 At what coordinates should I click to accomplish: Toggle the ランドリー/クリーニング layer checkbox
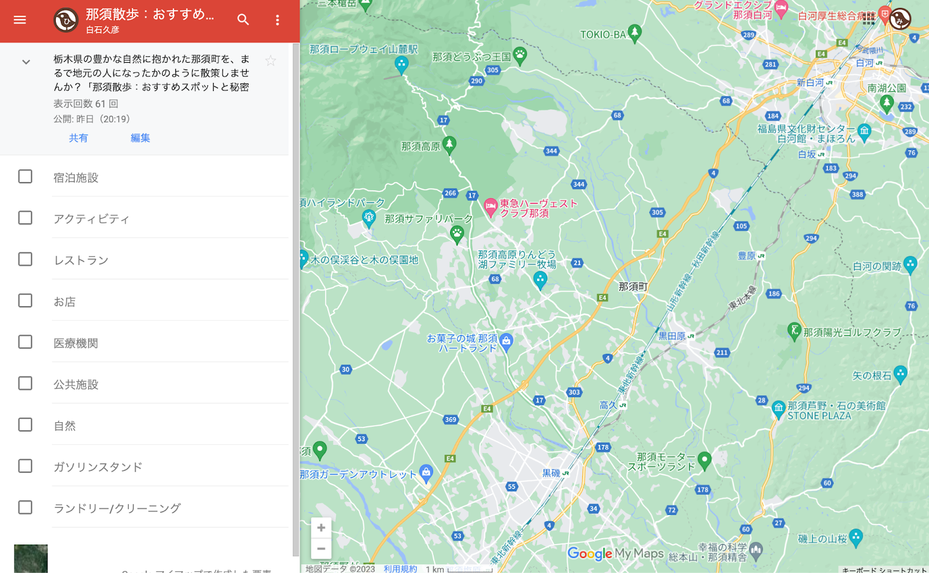click(25, 507)
